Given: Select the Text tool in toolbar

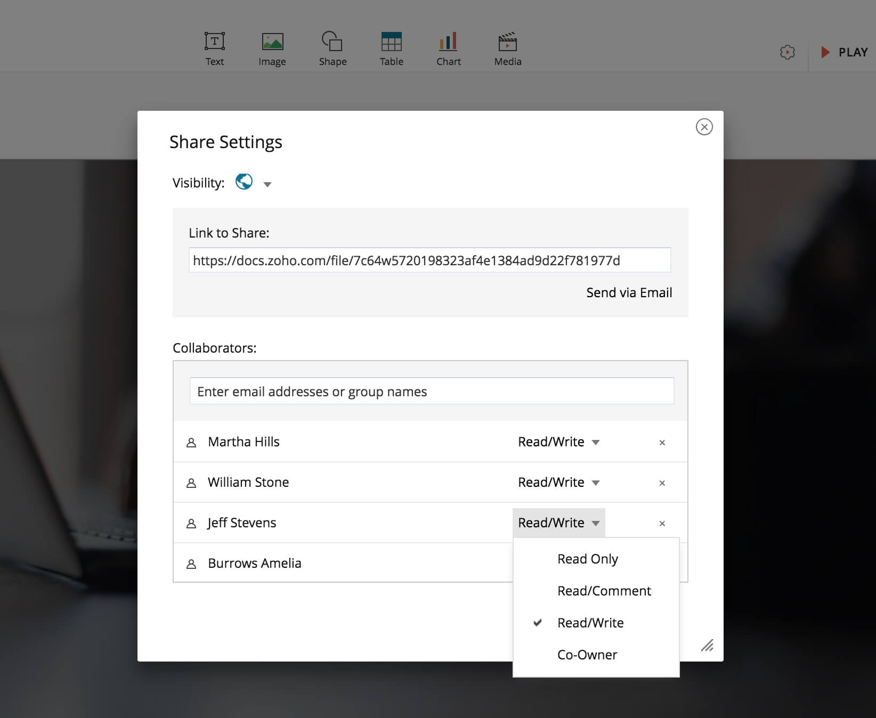Looking at the screenshot, I should (x=215, y=48).
